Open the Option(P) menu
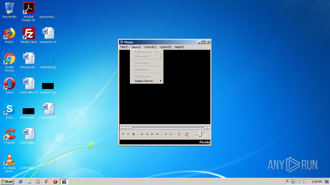Viewport: 330px width, 185px height. point(166,47)
